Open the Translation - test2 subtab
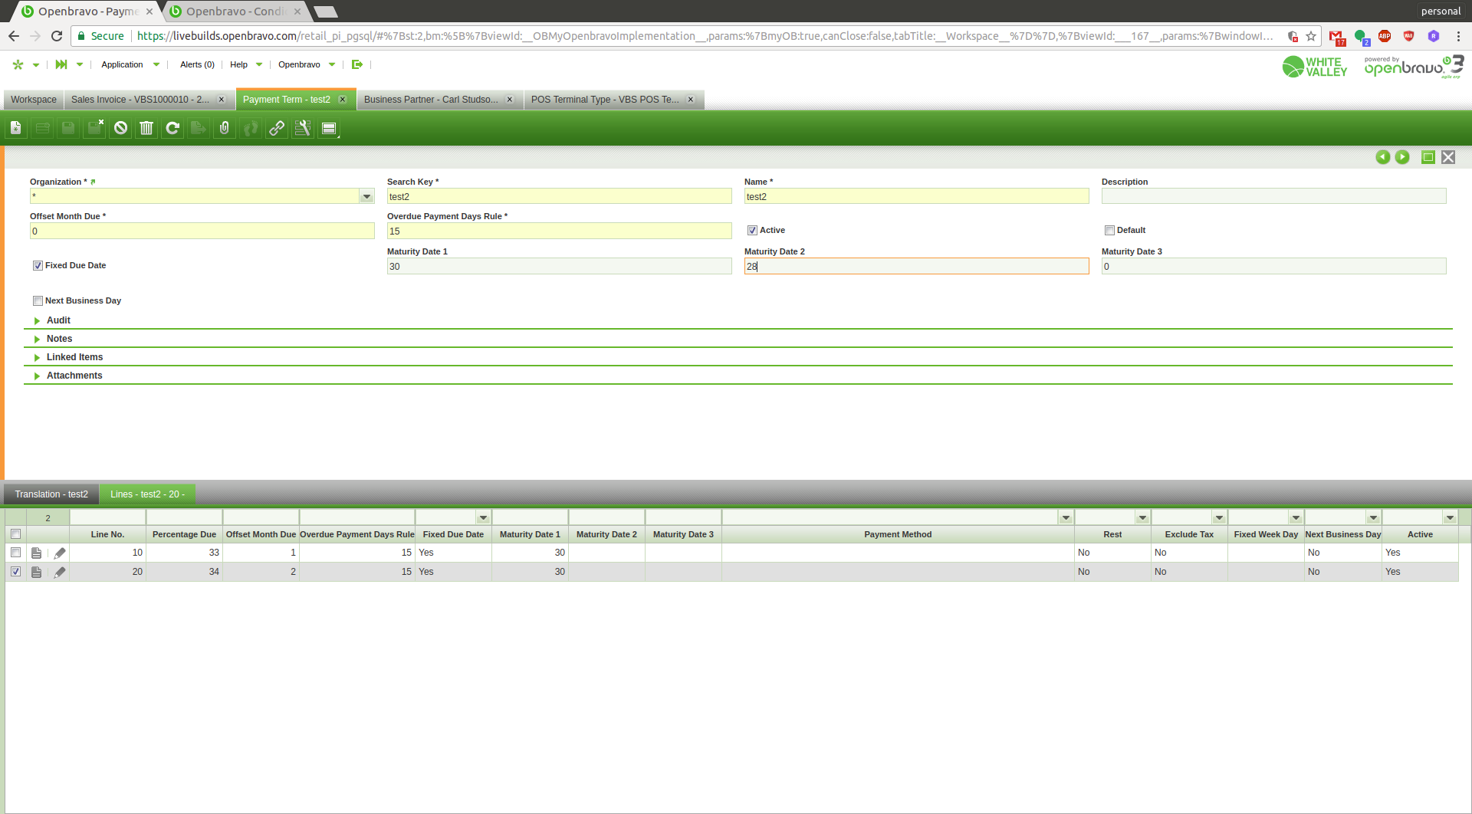1472x814 pixels. pyautogui.click(x=51, y=494)
